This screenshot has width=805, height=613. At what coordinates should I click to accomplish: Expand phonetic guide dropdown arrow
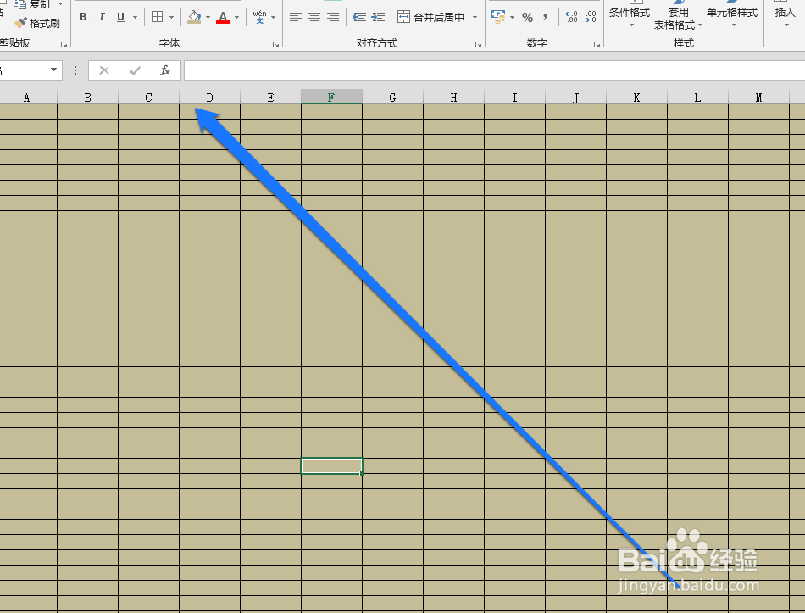click(273, 17)
